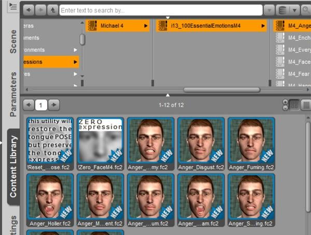311x235 pixels.
Task: Click the magnifier search button
Action: 306,10
